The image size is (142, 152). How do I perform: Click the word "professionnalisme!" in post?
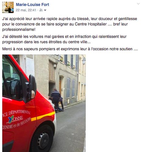point(19,29)
